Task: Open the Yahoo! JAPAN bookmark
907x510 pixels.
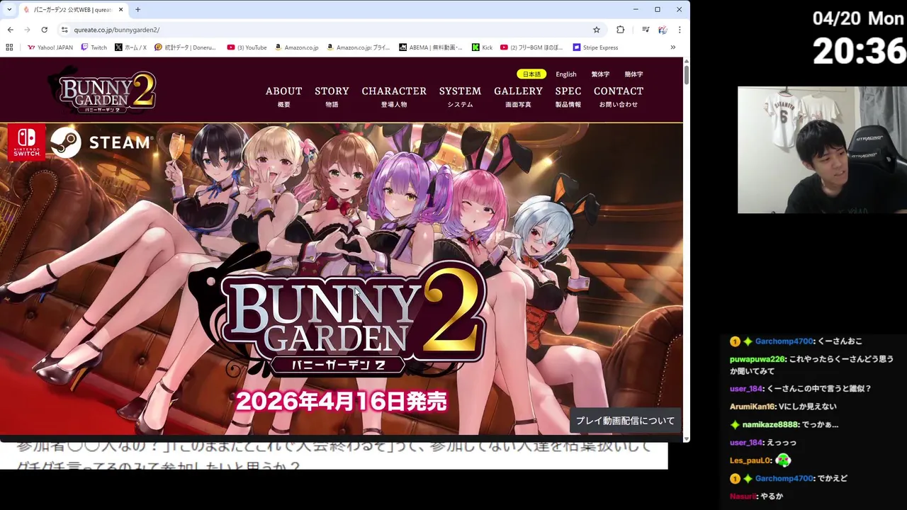Action: 50,47
